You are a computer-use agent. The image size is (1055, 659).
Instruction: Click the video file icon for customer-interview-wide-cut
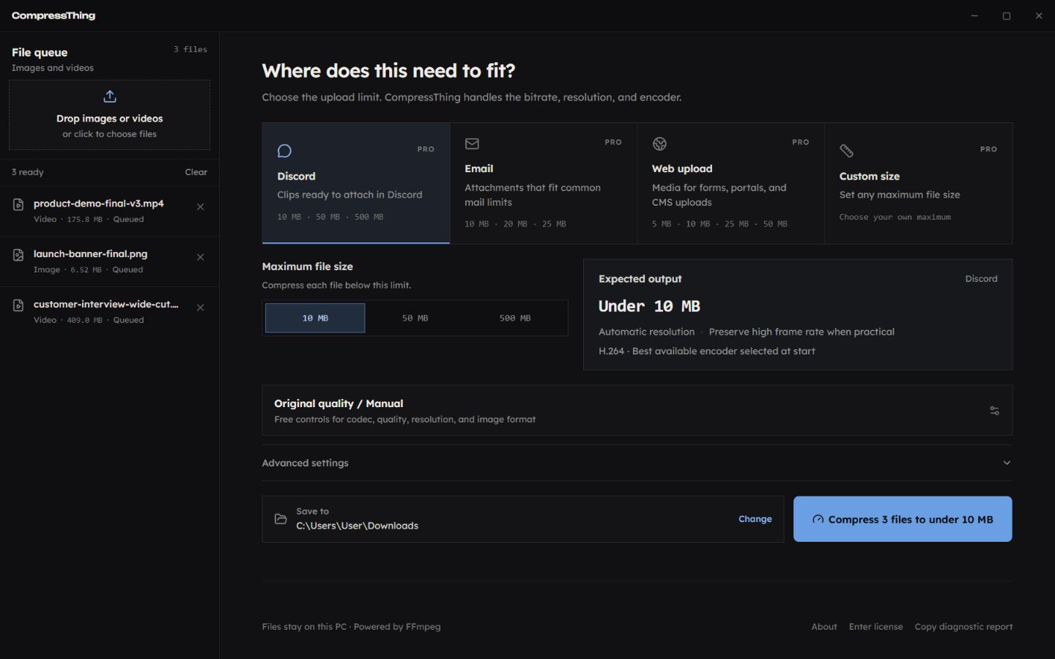coord(18,306)
